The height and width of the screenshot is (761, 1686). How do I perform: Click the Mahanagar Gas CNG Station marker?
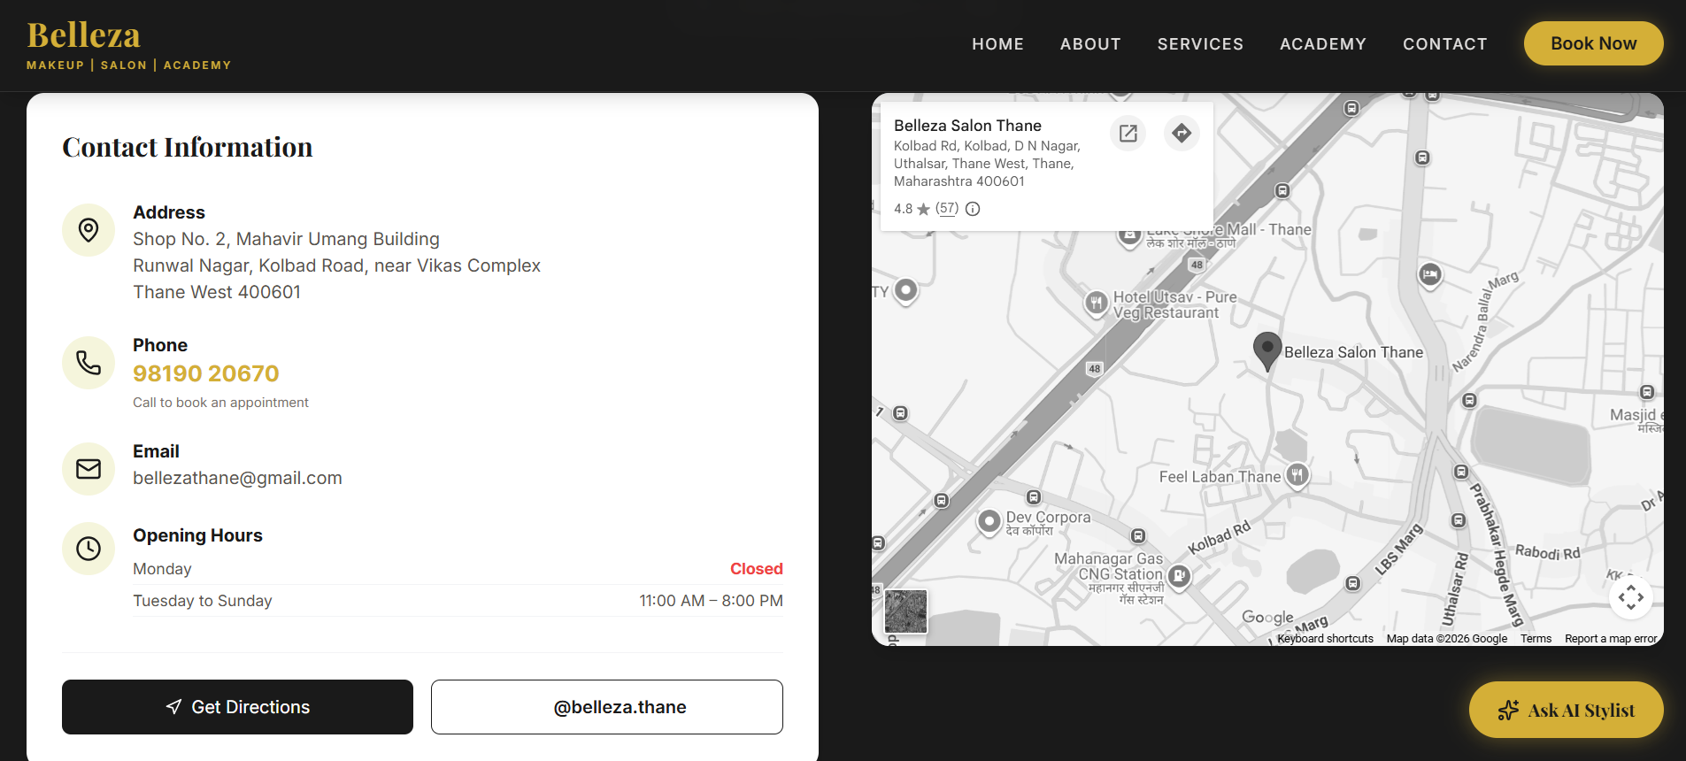[1179, 576]
